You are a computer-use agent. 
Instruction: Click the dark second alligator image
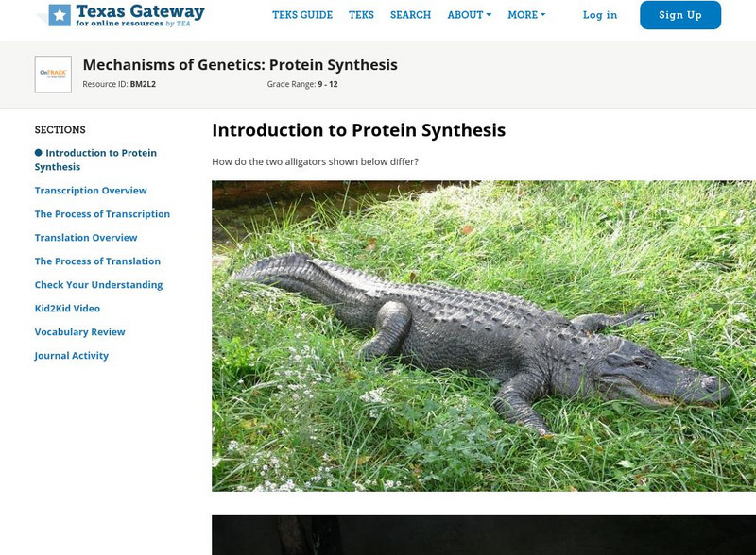click(x=484, y=535)
